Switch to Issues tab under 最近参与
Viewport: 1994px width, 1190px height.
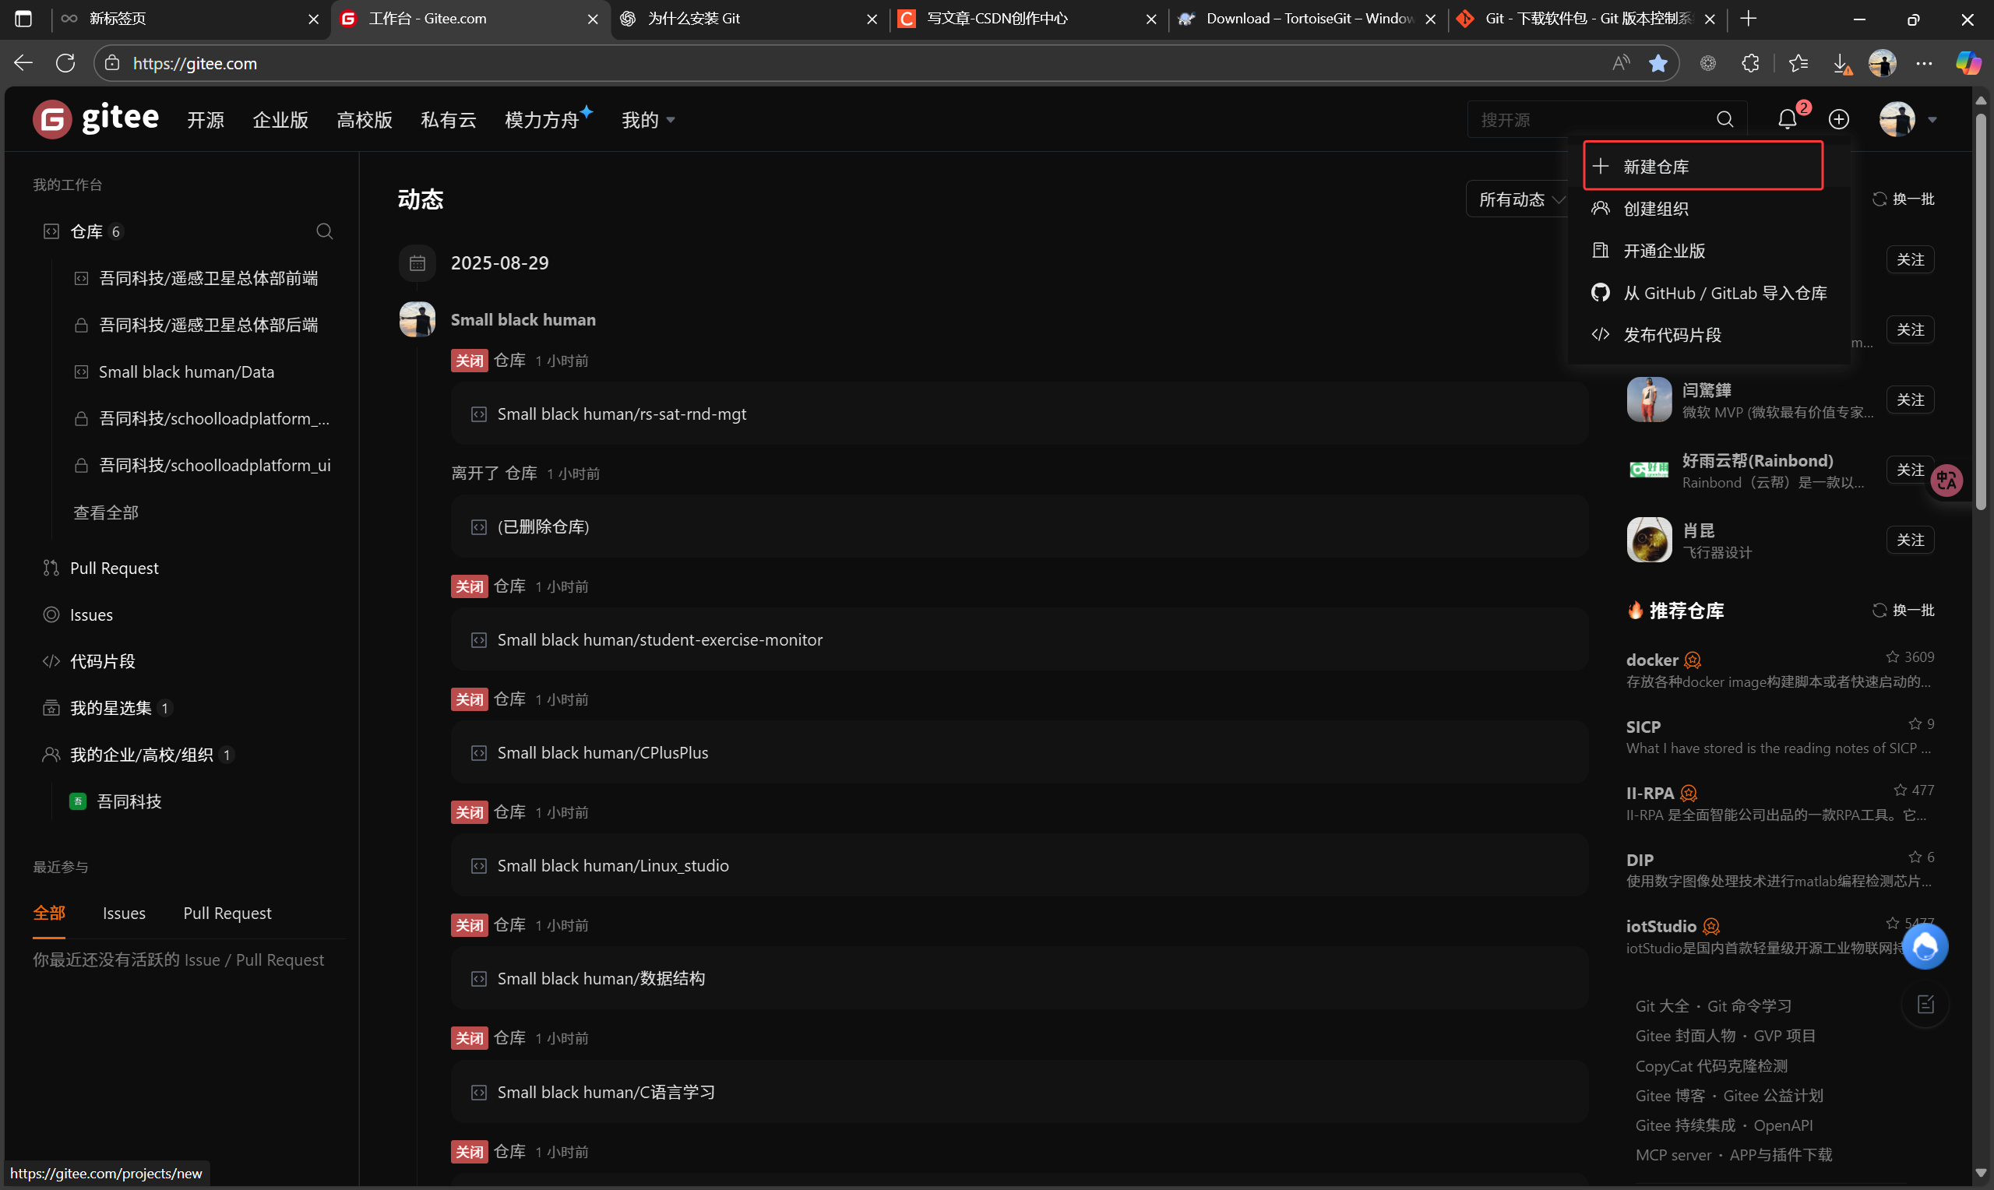(124, 914)
